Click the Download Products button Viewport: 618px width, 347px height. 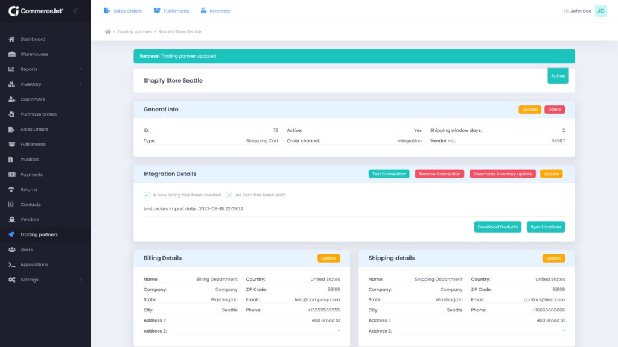pos(498,227)
